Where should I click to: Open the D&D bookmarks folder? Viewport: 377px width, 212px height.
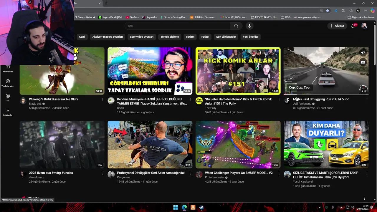[286, 17]
